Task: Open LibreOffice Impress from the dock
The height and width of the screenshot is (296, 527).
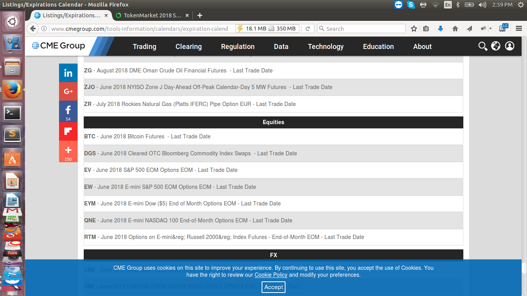Action: pos(12,180)
